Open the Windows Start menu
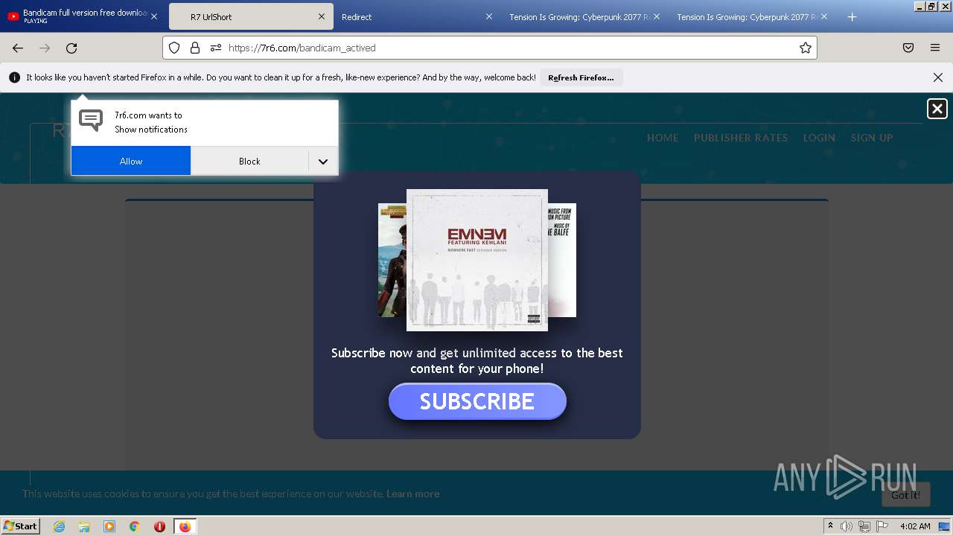Screen dimensions: 953x536 (x=21, y=526)
